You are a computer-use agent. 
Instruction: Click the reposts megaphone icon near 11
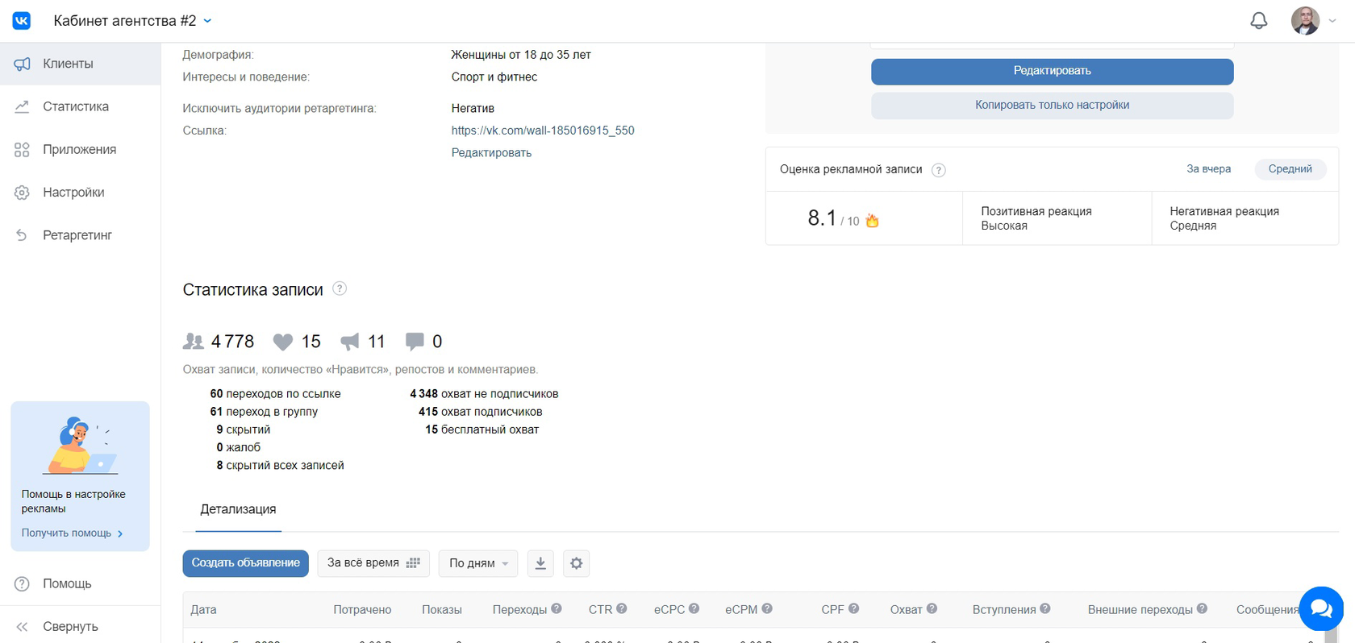click(350, 342)
